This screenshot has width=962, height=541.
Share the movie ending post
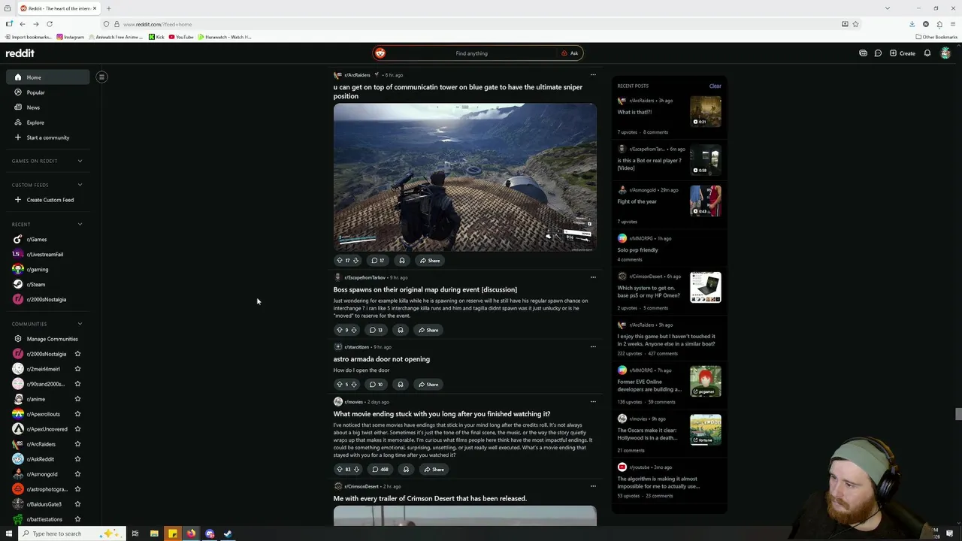(x=433, y=470)
